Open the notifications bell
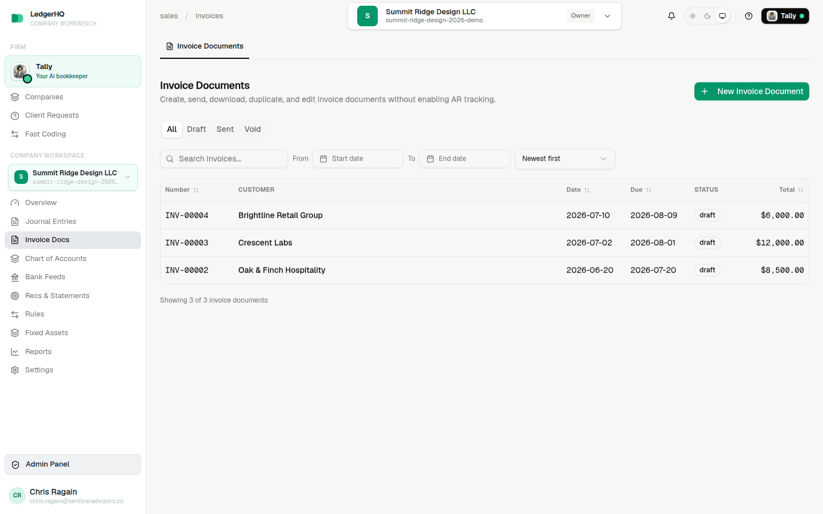Image resolution: width=823 pixels, height=514 pixels. [x=672, y=16]
